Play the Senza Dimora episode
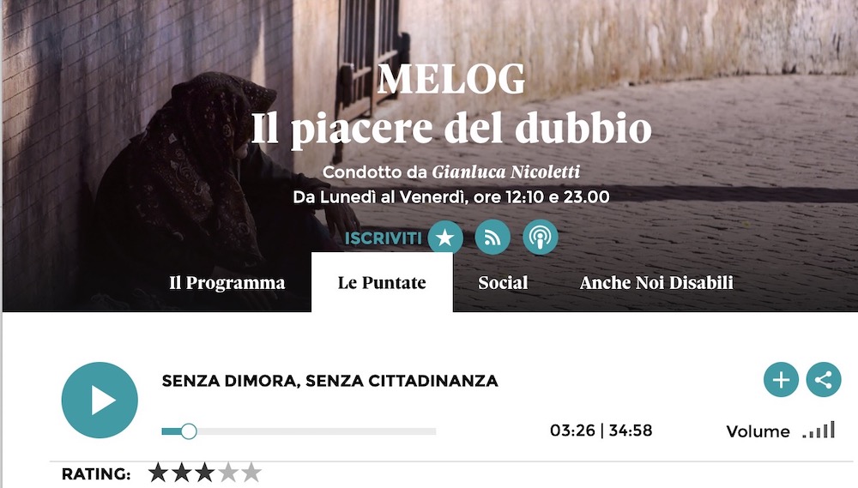The image size is (858, 488). click(100, 400)
